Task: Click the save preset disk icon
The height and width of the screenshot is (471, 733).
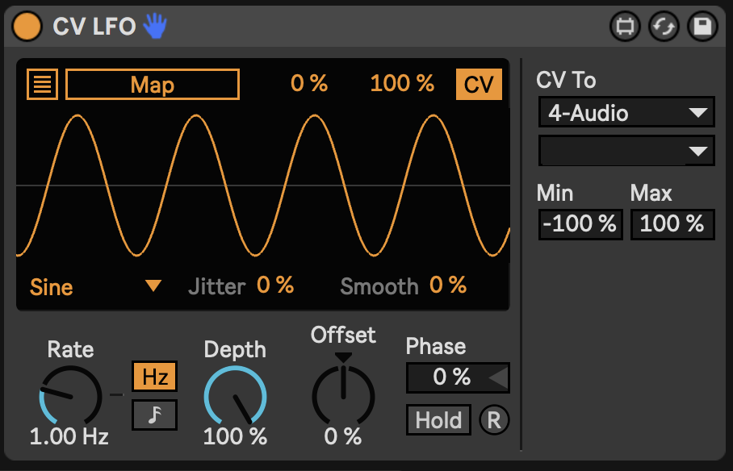Action: tap(702, 27)
